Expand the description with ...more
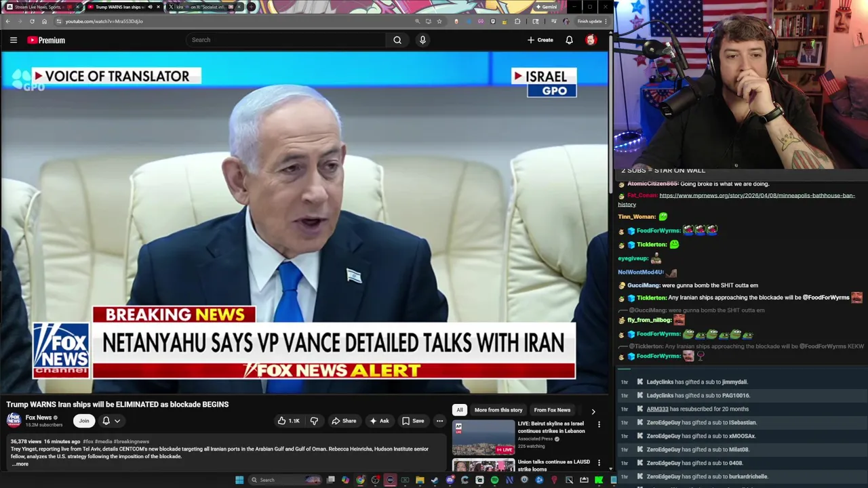The image size is (868, 488). click(x=20, y=464)
